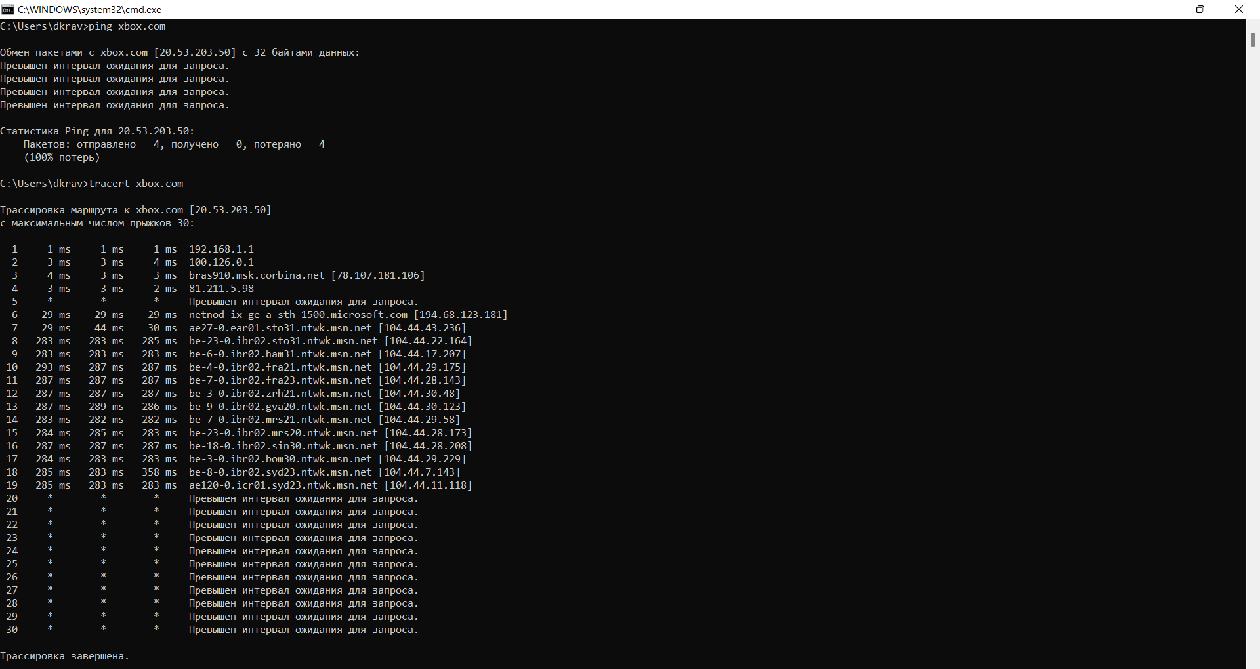Image resolution: width=1260 pixels, height=669 pixels.
Task: Restore down the cmd.exe window
Action: 1200,9
